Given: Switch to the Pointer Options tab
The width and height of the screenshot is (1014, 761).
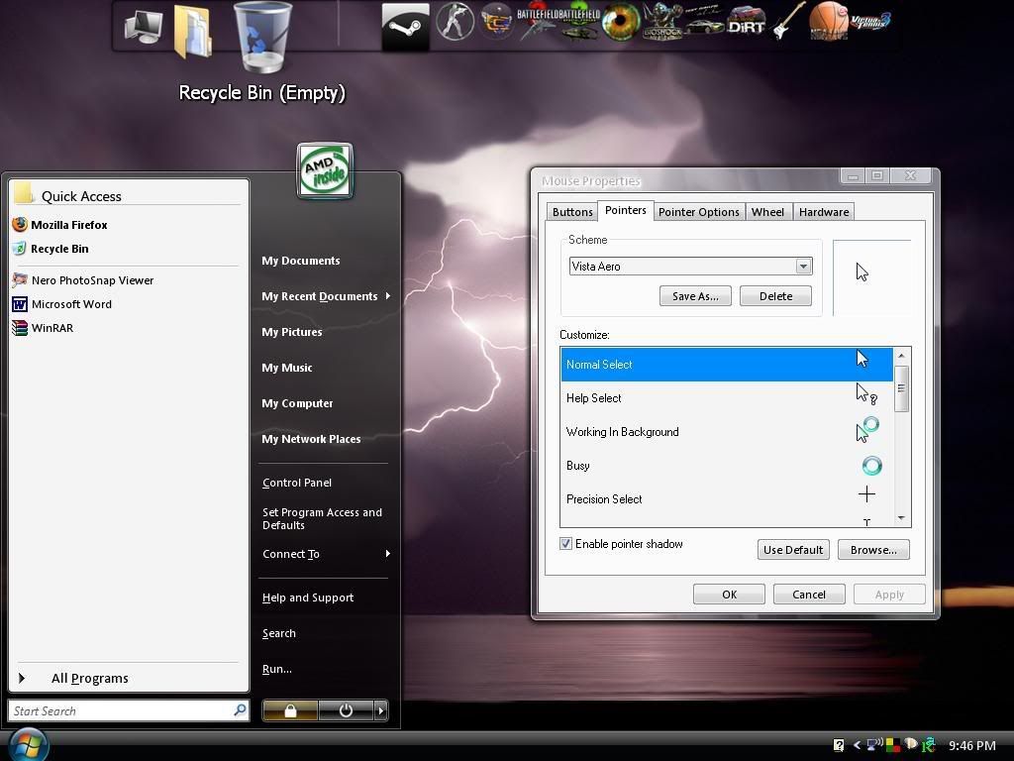Looking at the screenshot, I should click(x=698, y=212).
